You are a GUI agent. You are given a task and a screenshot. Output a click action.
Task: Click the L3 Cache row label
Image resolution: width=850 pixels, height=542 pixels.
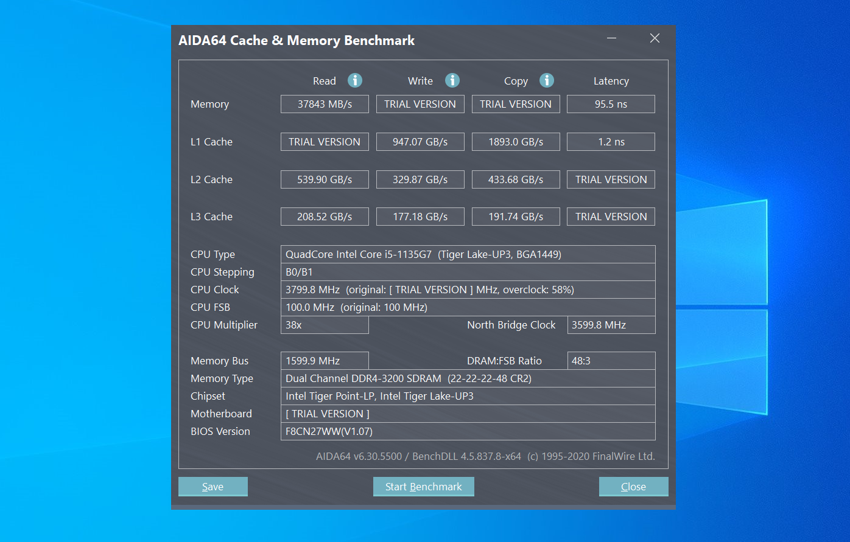coord(211,217)
